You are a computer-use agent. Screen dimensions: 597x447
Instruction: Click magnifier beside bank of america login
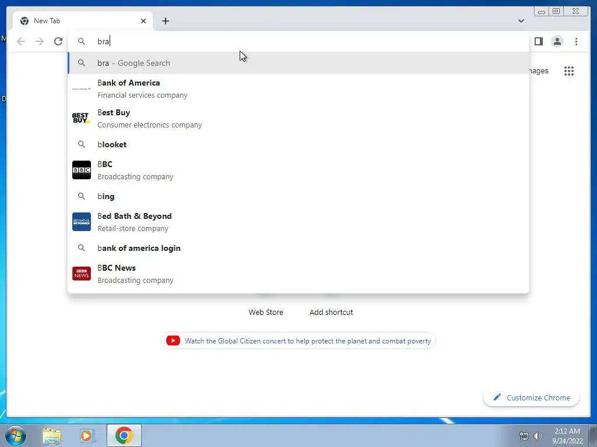point(82,248)
